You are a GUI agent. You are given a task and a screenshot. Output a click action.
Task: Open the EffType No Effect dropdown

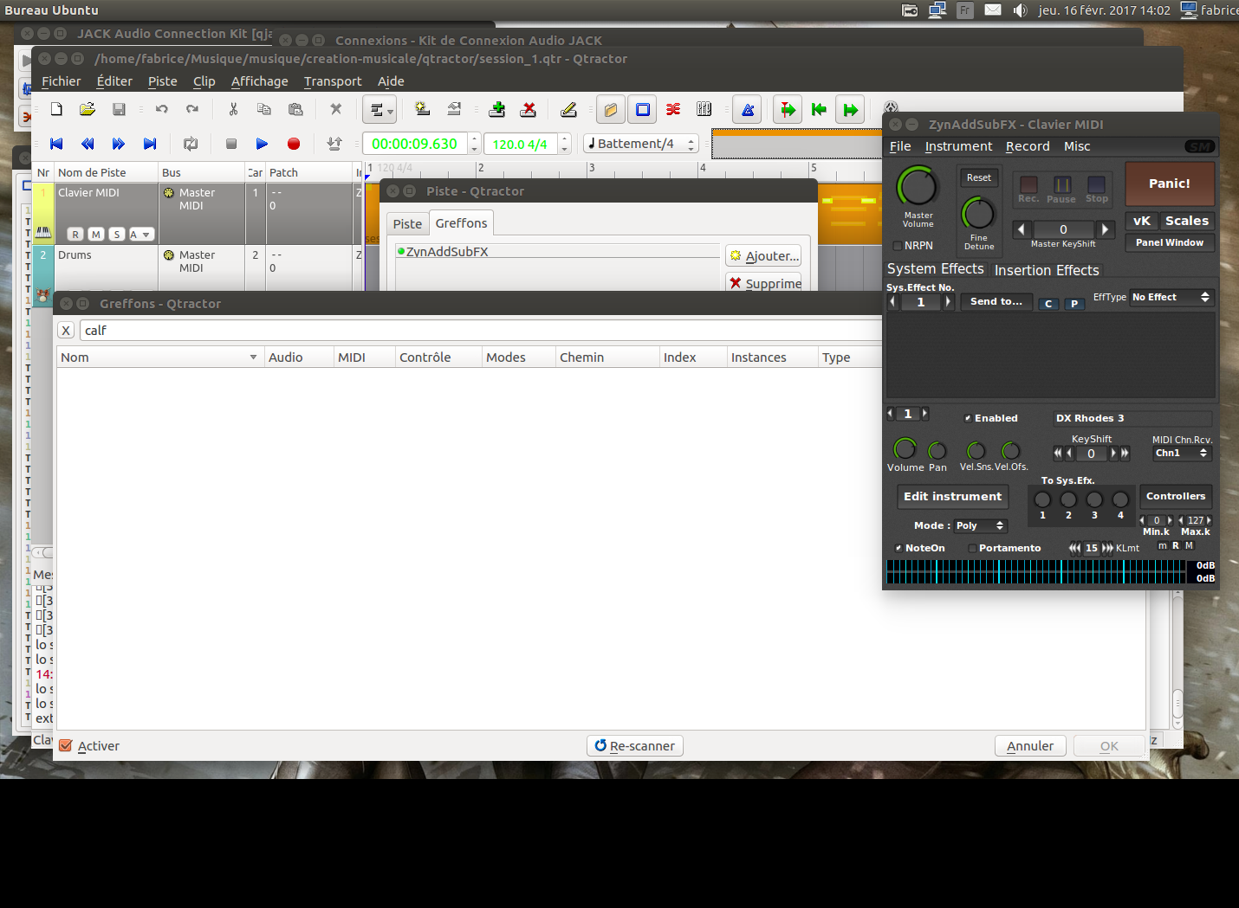[x=1171, y=297]
